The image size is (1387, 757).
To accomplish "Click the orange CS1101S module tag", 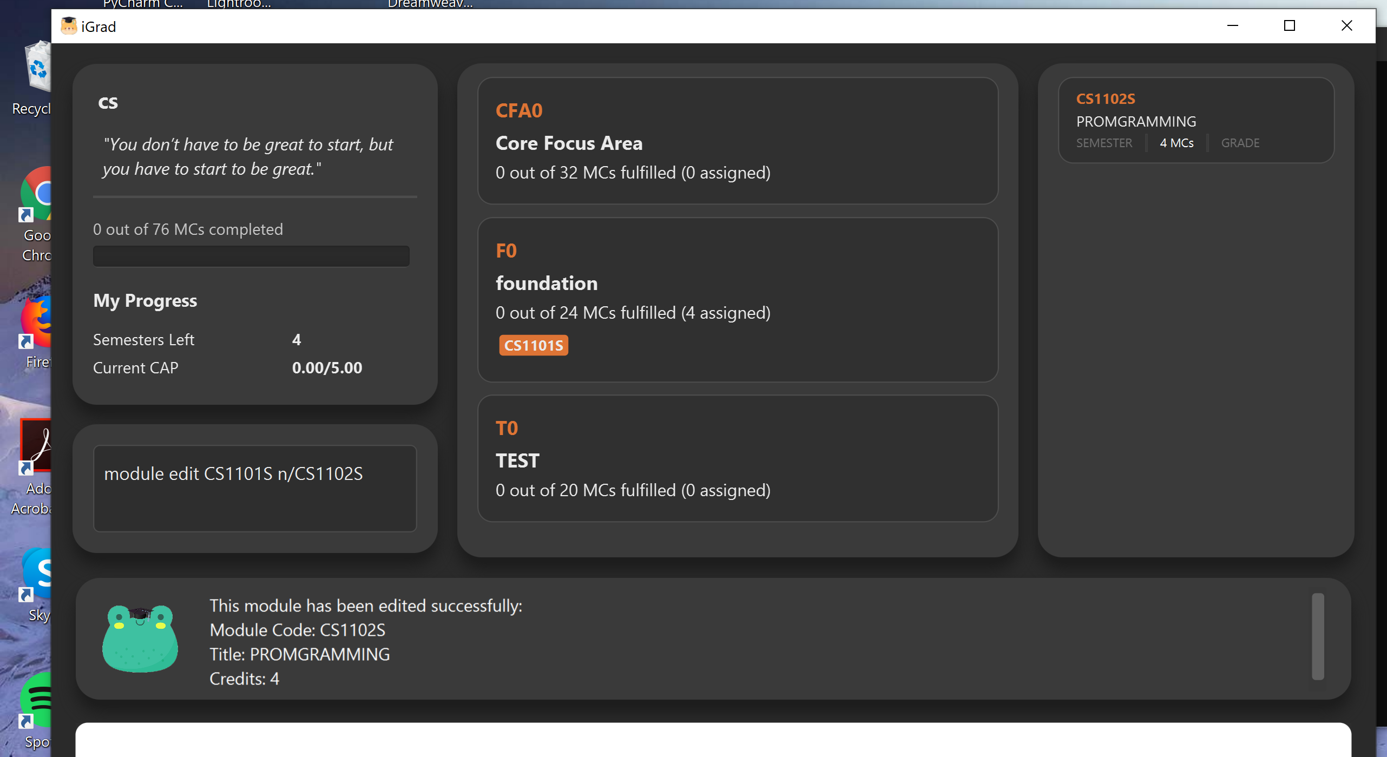I will (x=533, y=345).
